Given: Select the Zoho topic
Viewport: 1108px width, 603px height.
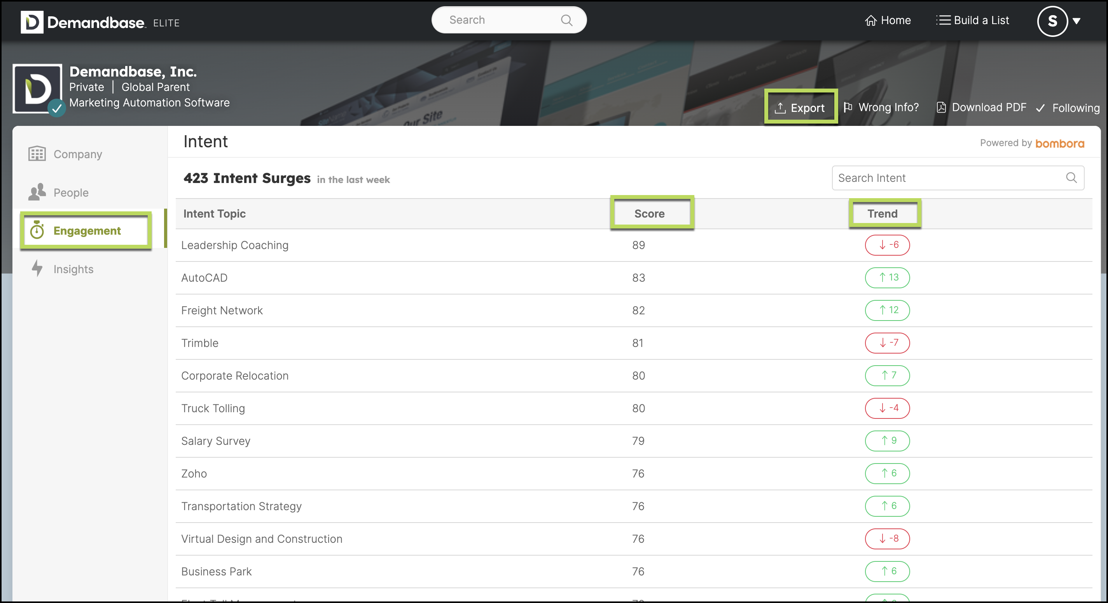Looking at the screenshot, I should click(x=194, y=474).
